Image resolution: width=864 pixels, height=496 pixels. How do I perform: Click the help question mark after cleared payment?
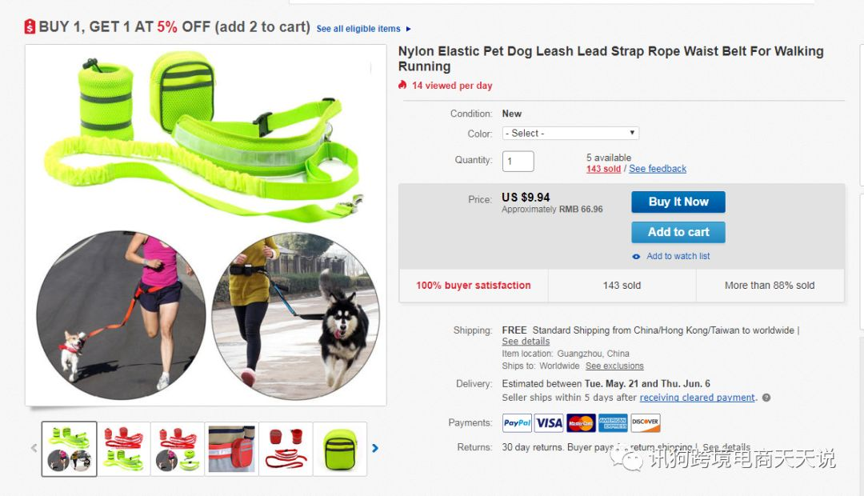click(x=766, y=398)
